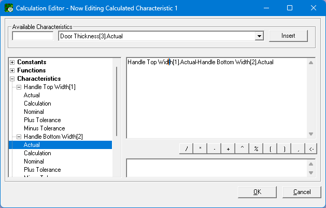Add a plus operator to formula
This screenshot has width=326, height=208.
coord(228,148)
